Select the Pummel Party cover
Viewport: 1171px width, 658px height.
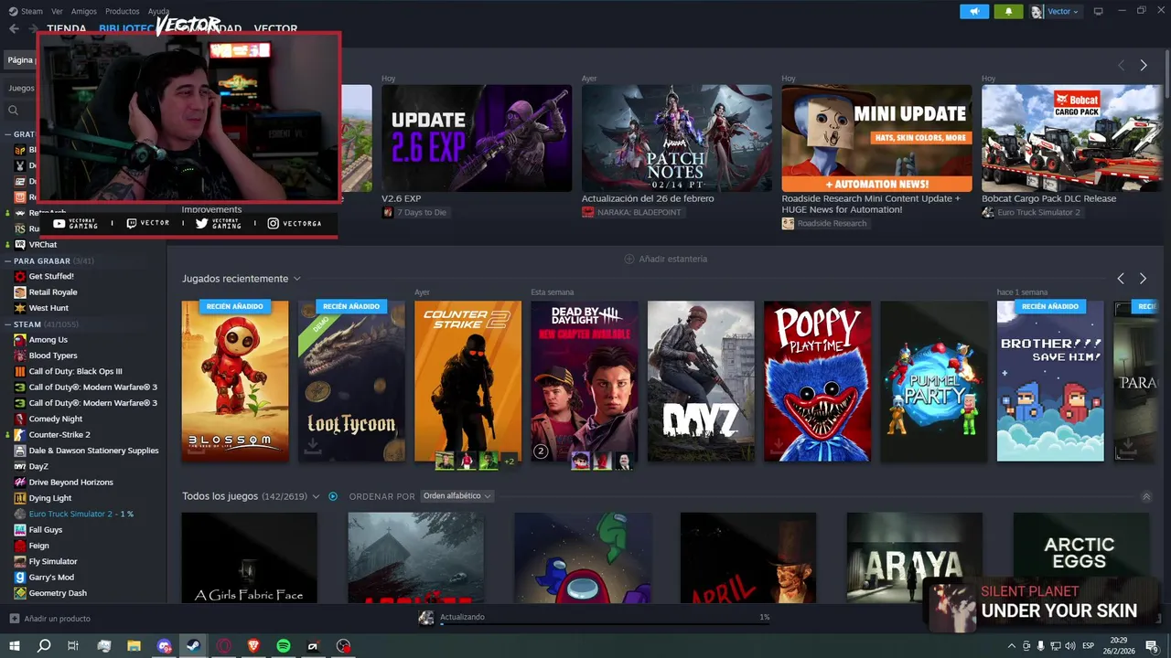click(934, 381)
